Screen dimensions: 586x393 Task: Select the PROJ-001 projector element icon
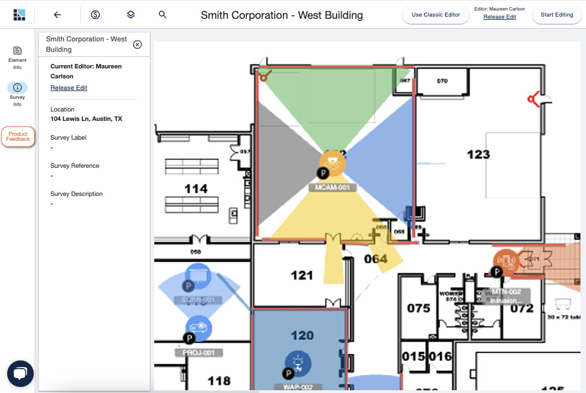coord(199,328)
